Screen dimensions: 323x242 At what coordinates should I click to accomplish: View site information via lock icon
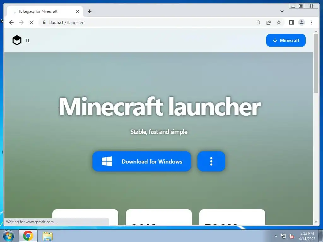tap(44, 22)
